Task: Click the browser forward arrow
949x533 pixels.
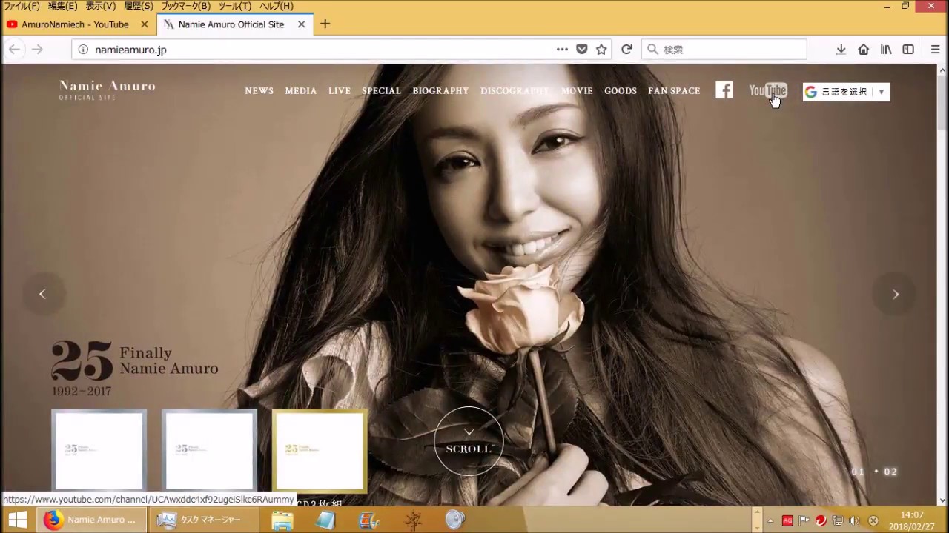Action: [x=37, y=49]
